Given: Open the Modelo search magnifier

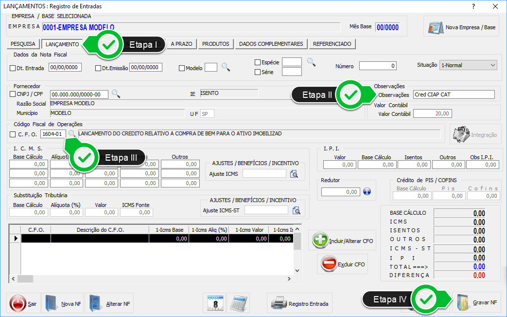Looking at the screenshot, I should tap(226, 68).
